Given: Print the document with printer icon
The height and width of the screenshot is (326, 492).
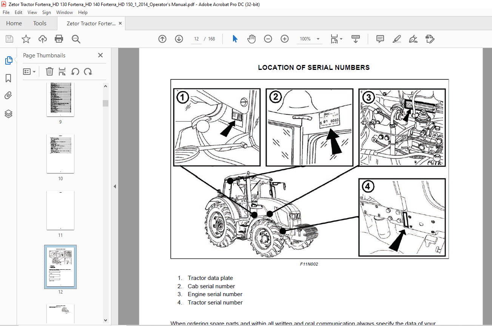Looking at the screenshot, I should pyautogui.click(x=59, y=39).
